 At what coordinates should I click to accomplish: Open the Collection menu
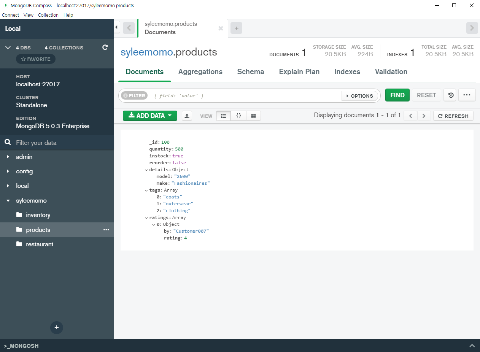click(x=48, y=15)
